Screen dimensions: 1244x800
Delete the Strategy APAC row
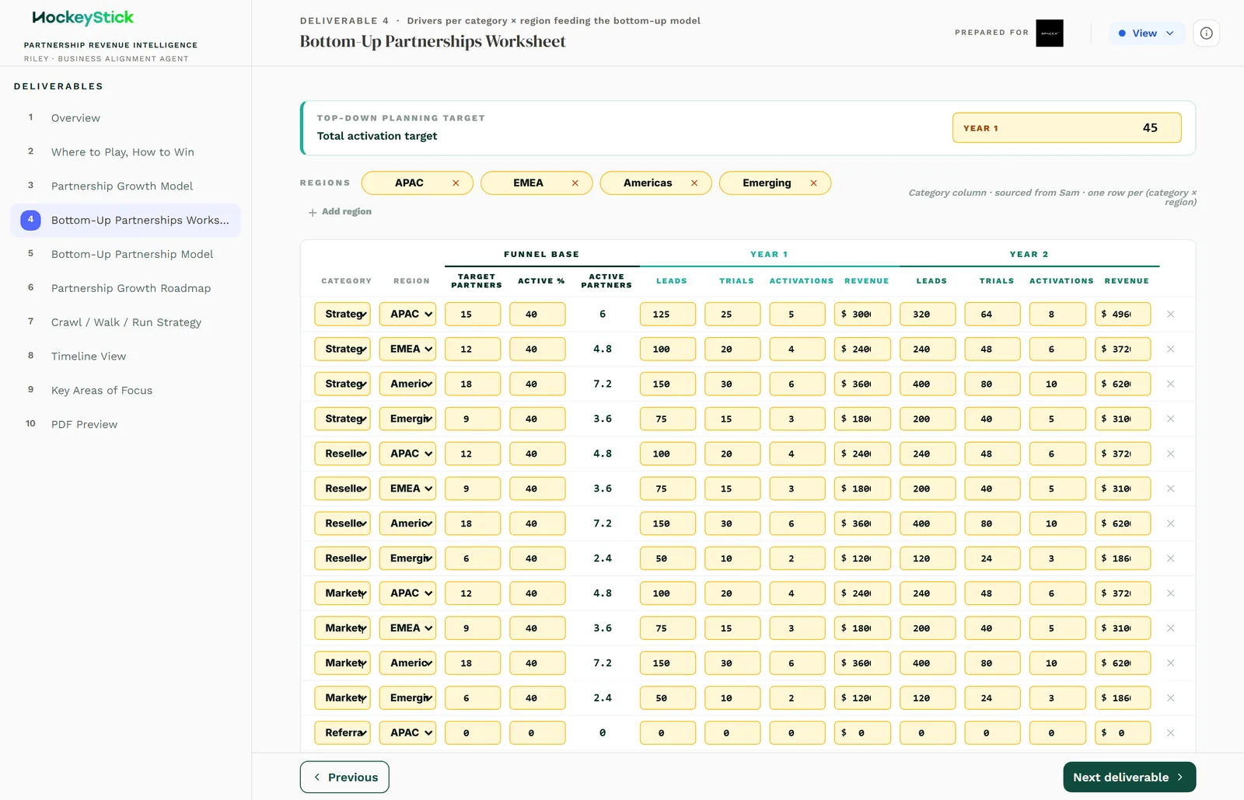[1170, 315]
